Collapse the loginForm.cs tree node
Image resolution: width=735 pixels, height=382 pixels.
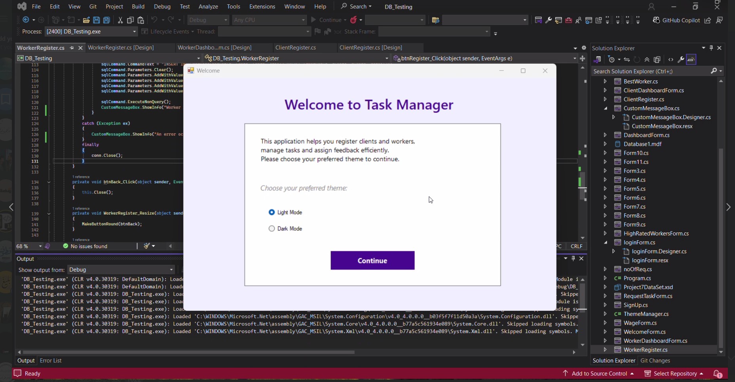pyautogui.click(x=605, y=242)
